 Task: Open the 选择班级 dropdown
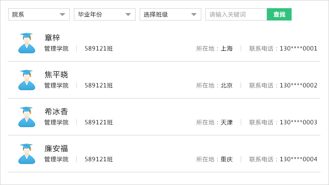(x=170, y=14)
